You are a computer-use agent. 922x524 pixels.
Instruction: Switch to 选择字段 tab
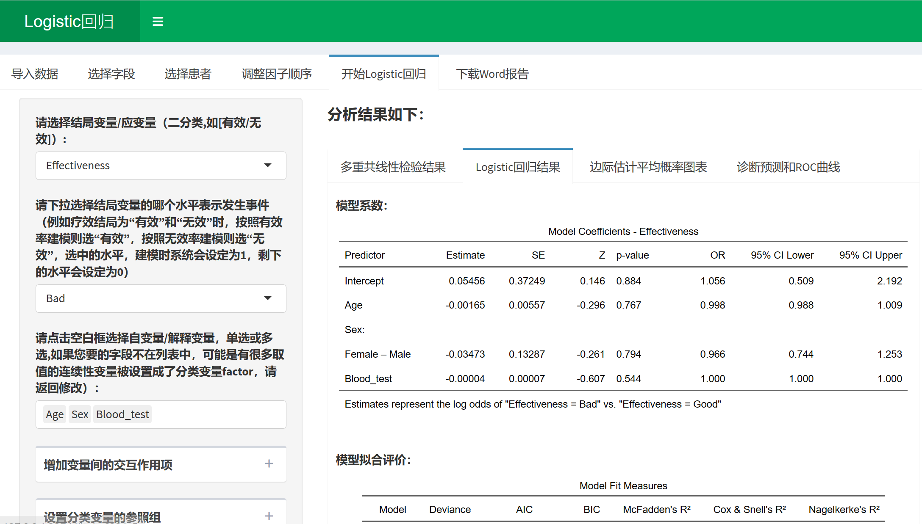[111, 74]
